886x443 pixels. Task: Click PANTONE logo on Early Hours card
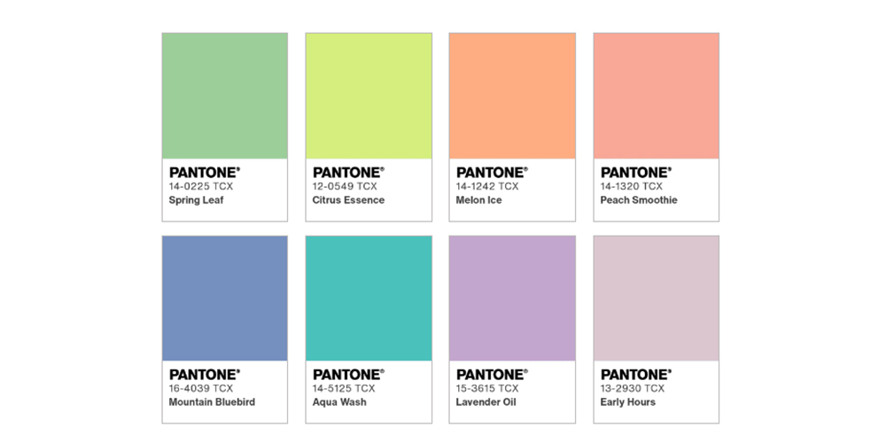click(636, 375)
